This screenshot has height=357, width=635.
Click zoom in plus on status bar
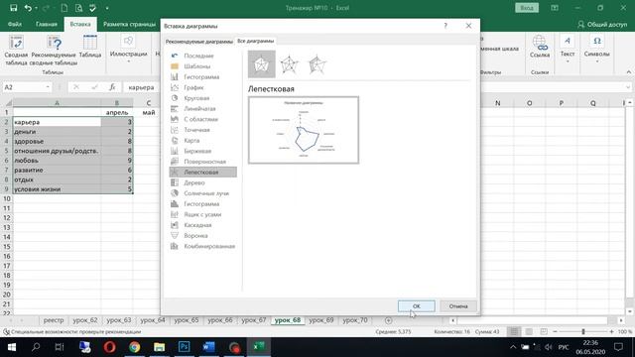tap(611, 331)
